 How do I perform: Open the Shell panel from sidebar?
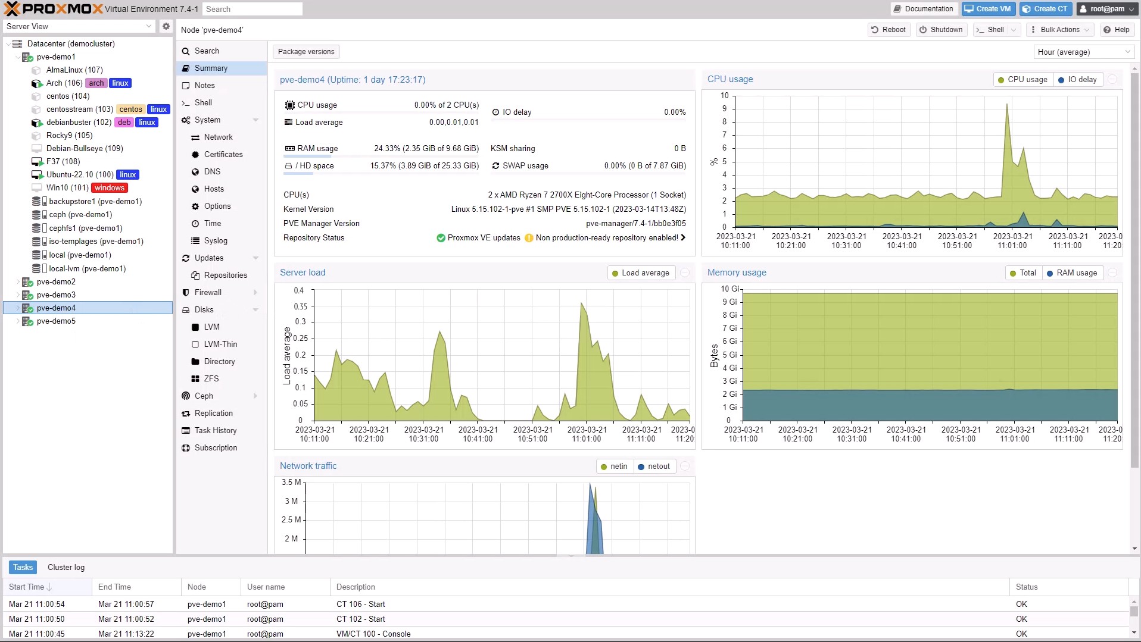[x=203, y=102]
